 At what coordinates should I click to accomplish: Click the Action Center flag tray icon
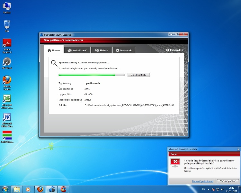click(x=213, y=189)
